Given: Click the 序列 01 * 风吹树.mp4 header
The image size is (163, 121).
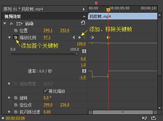Looking at the screenshot, I should tap(23, 9).
